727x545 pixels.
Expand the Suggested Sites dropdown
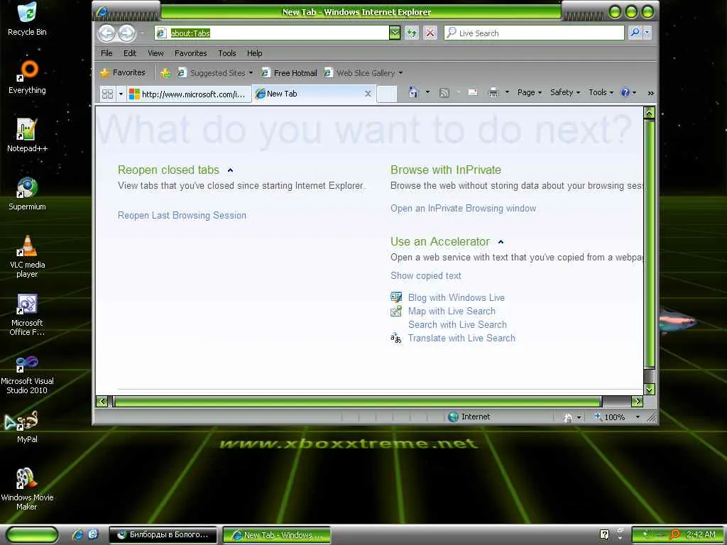pos(251,73)
